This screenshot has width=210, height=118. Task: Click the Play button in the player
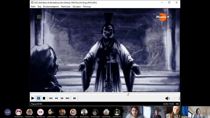point(33,98)
